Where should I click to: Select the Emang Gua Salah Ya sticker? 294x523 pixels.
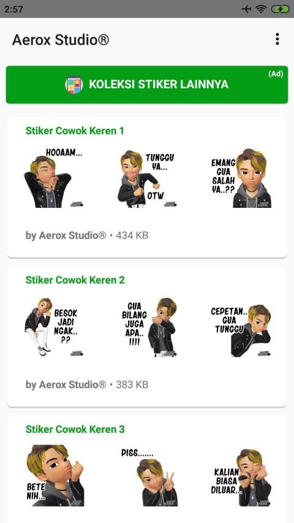click(241, 178)
